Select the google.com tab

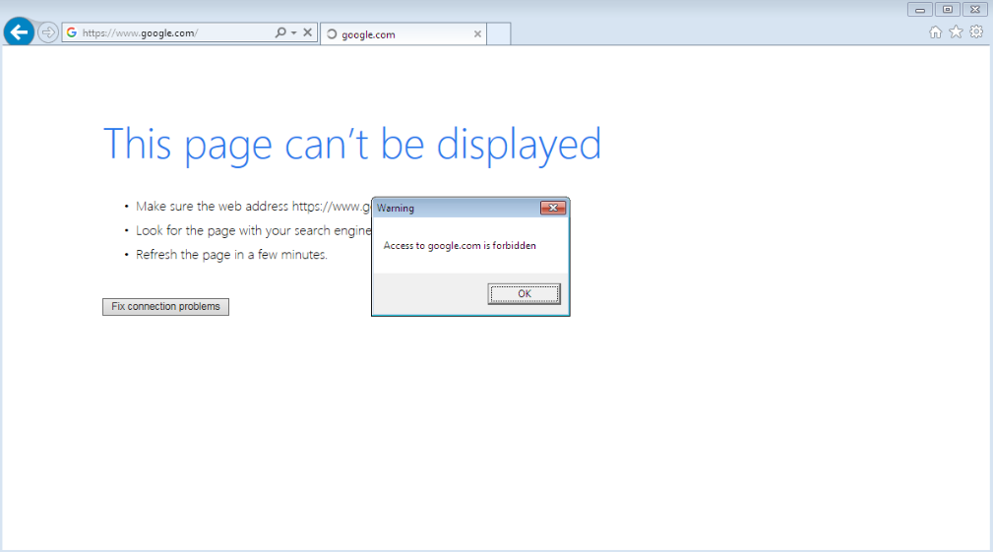[403, 34]
